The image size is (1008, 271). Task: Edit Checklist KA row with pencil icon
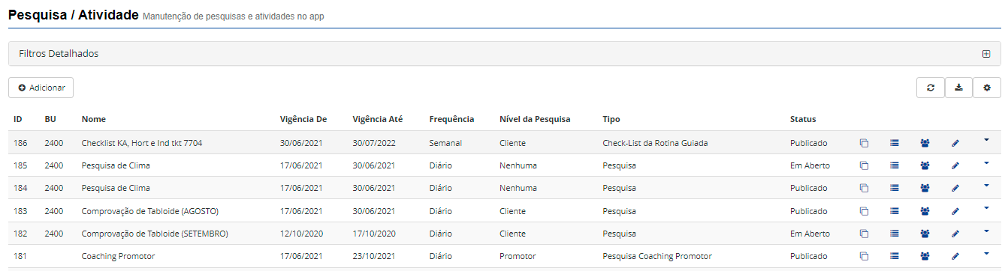point(955,143)
